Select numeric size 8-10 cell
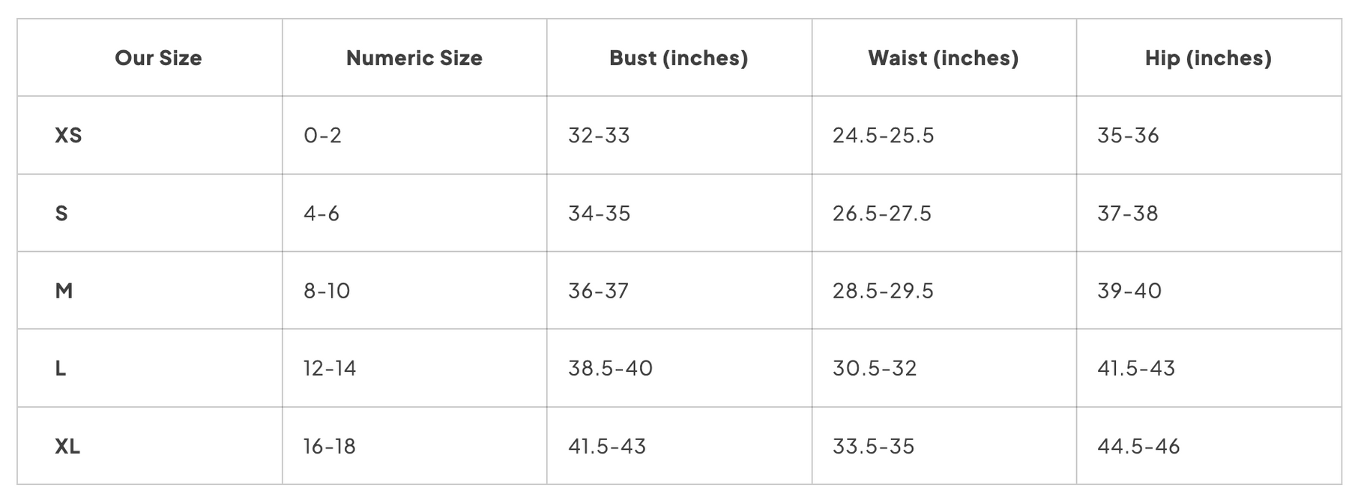Screen dimensions: 1349x503 pyautogui.click(x=327, y=291)
